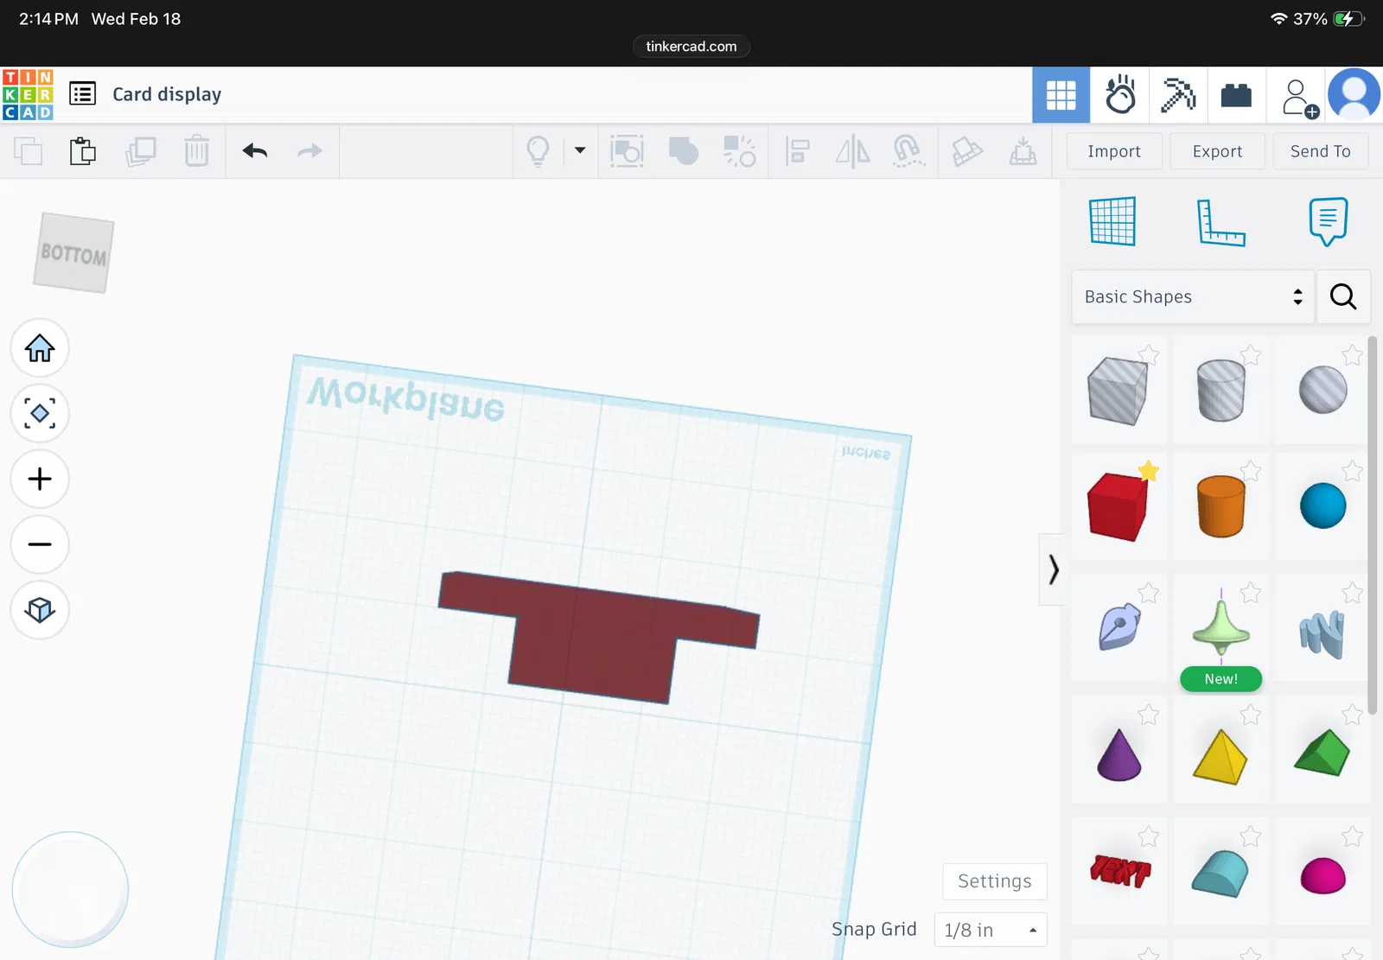Open the Blocks pickaxe view
Image resolution: width=1383 pixels, height=960 pixels.
1178,94
